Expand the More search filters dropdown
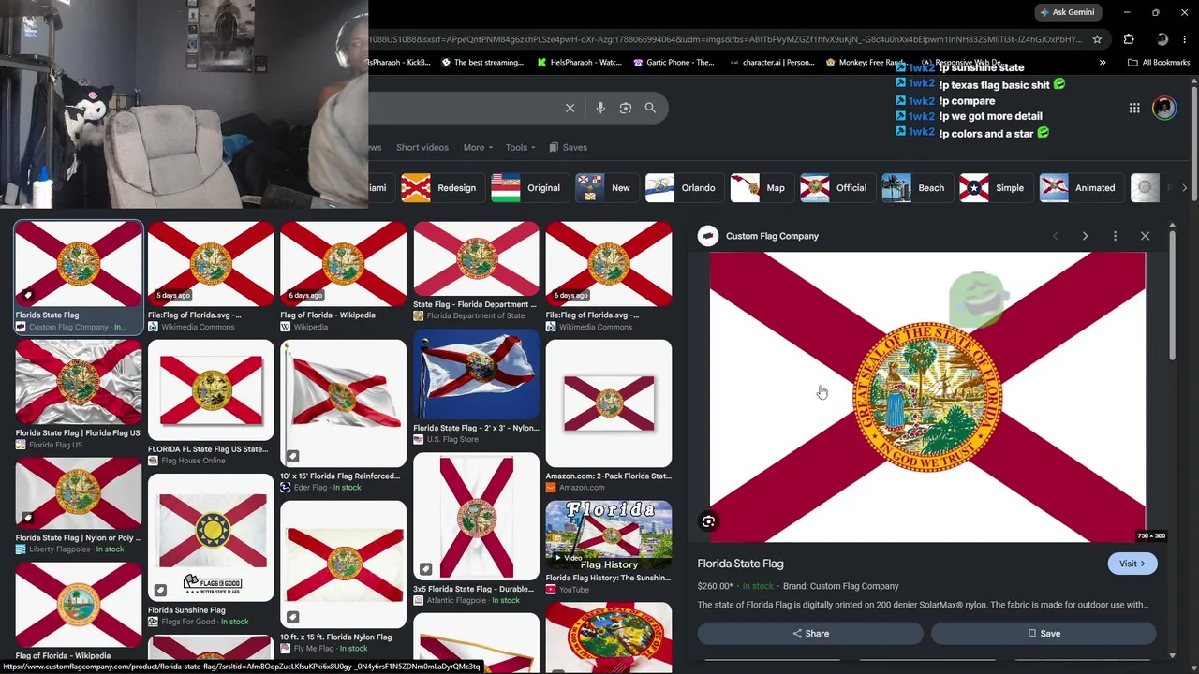Image resolution: width=1199 pixels, height=674 pixels. [x=478, y=147]
